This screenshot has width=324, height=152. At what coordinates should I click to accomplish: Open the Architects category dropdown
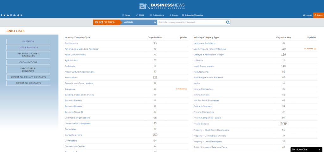point(139,22)
